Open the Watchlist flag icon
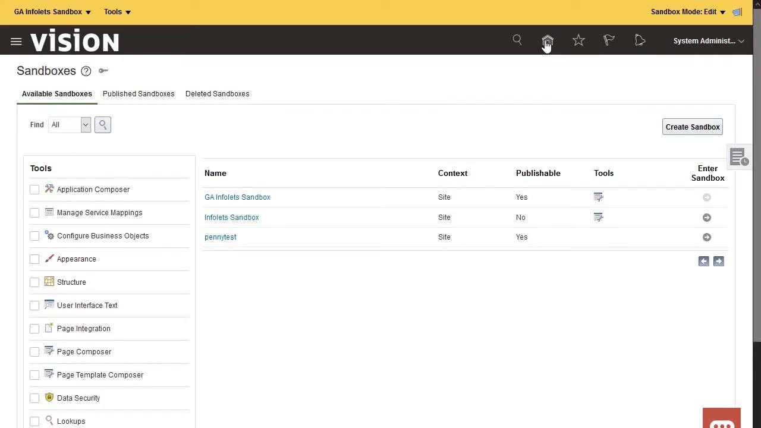Screen dimensions: 761x428 click(x=609, y=40)
